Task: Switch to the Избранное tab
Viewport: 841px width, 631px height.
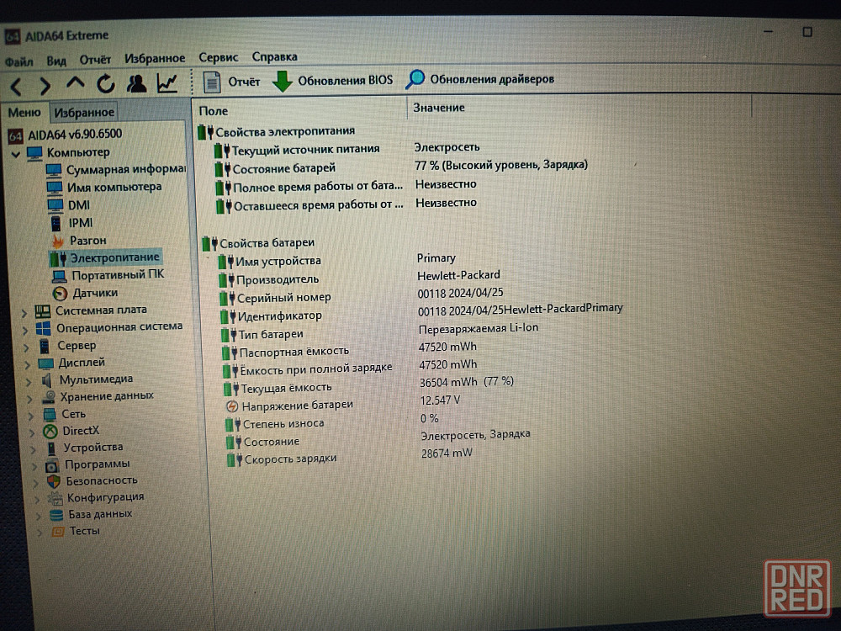Action: [83, 112]
